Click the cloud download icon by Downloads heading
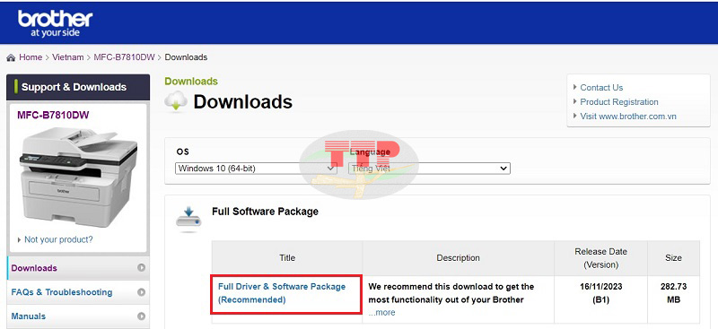 (176, 101)
